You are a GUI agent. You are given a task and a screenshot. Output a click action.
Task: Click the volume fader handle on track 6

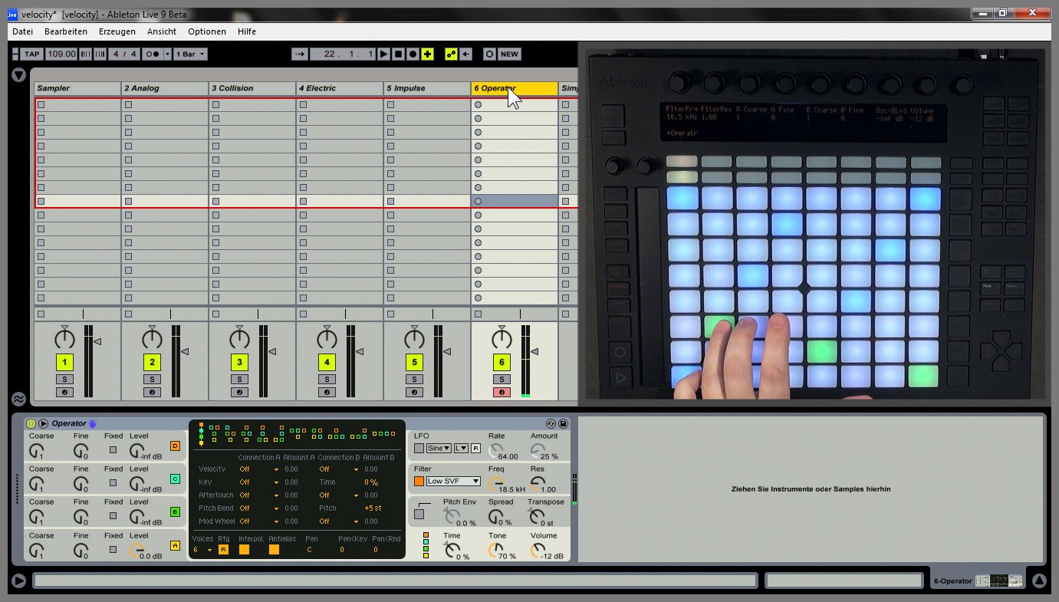[x=534, y=351]
